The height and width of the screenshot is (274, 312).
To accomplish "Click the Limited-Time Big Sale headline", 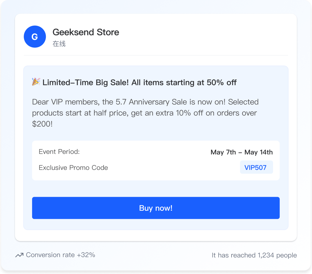I will coord(140,83).
